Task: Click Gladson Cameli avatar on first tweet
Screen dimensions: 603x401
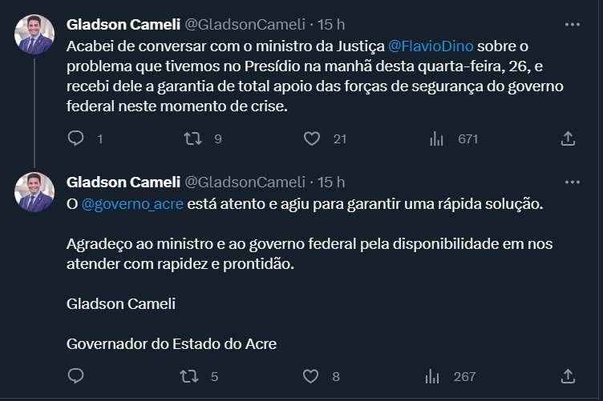Action: 34,34
